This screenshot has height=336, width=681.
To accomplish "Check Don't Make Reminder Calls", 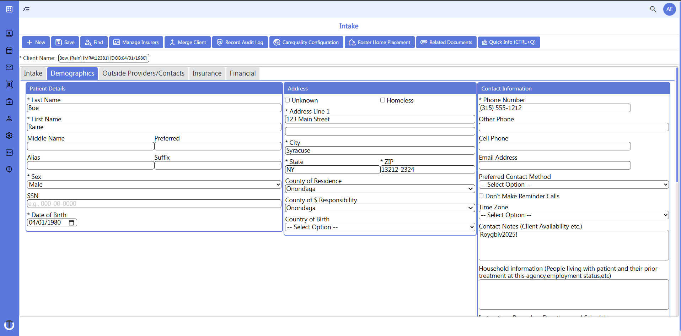I will [x=482, y=196].
